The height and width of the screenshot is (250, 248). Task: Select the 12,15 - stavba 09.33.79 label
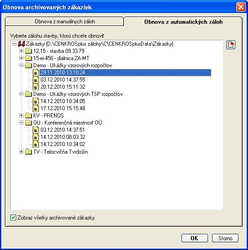[x=59, y=51]
